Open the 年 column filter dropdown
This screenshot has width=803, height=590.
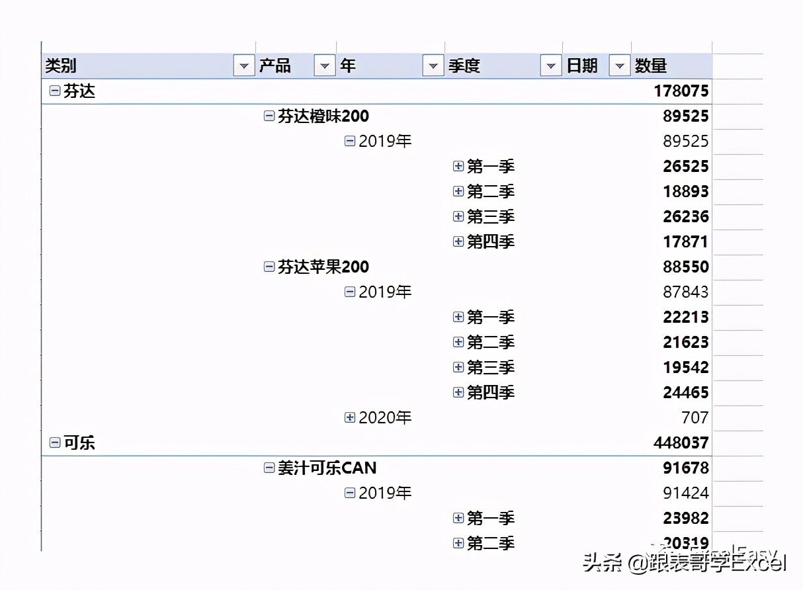coord(433,65)
